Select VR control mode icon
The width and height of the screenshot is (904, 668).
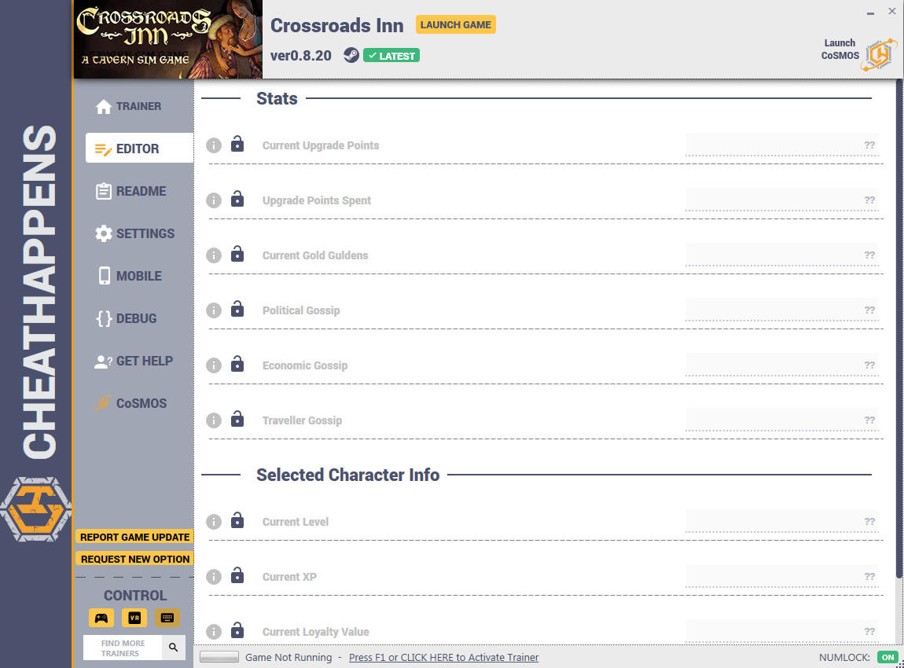pos(134,618)
